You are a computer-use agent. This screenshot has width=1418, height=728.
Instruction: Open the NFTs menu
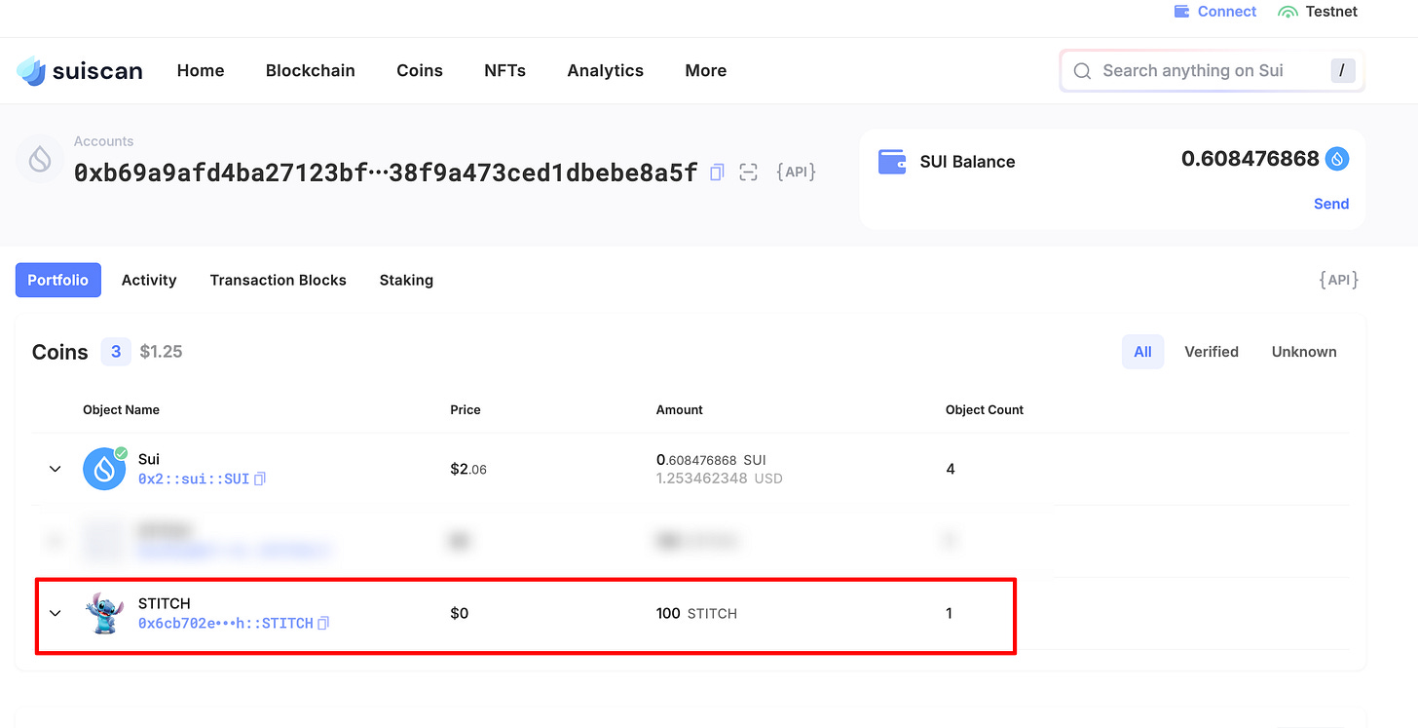click(504, 70)
